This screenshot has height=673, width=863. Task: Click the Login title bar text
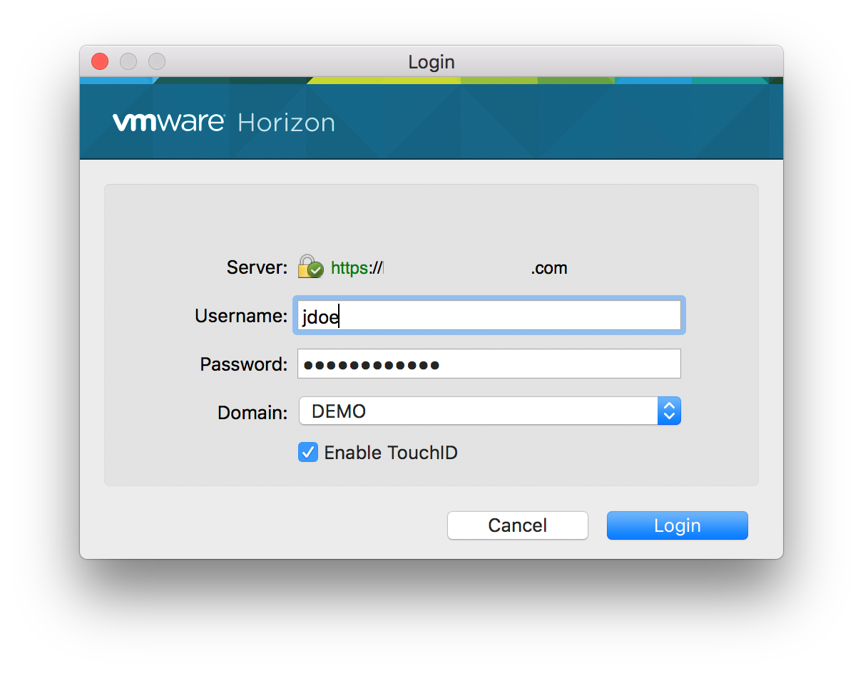point(431,62)
